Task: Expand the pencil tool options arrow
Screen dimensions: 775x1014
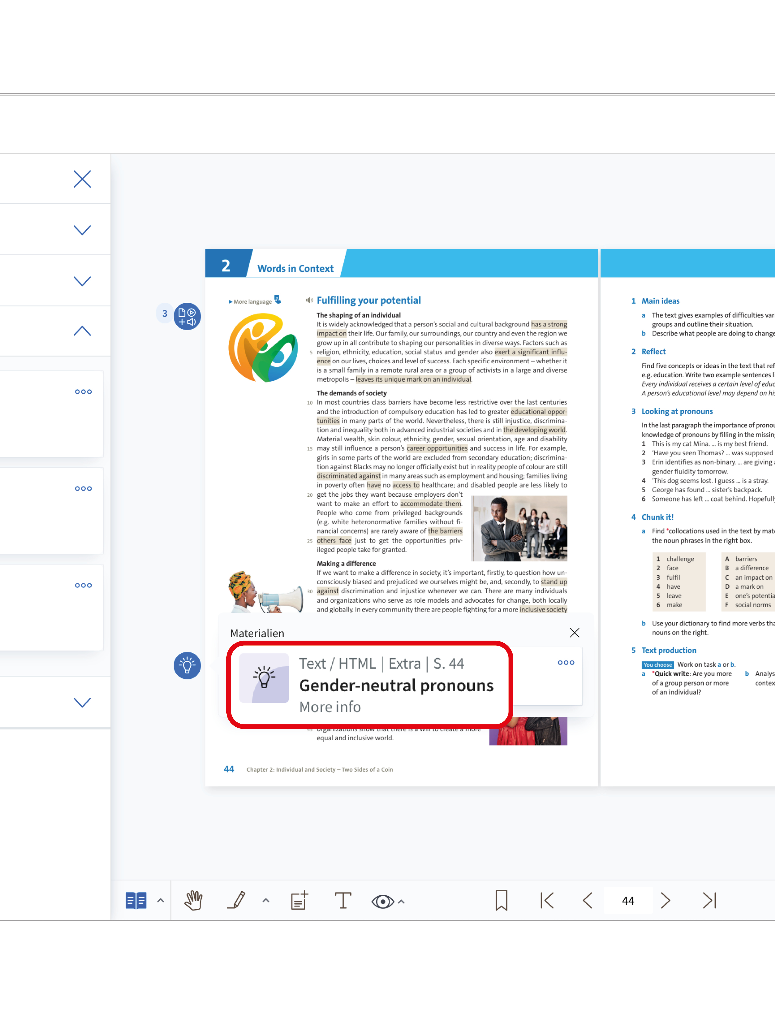Action: 266,900
